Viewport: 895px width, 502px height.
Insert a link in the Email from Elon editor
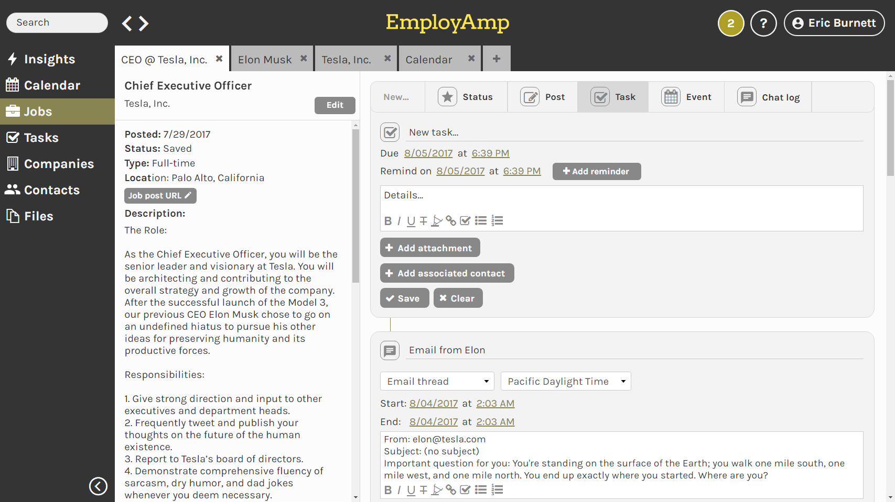pyautogui.click(x=451, y=490)
